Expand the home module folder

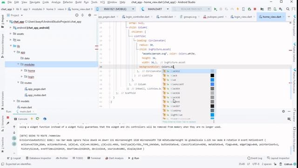point(22,70)
